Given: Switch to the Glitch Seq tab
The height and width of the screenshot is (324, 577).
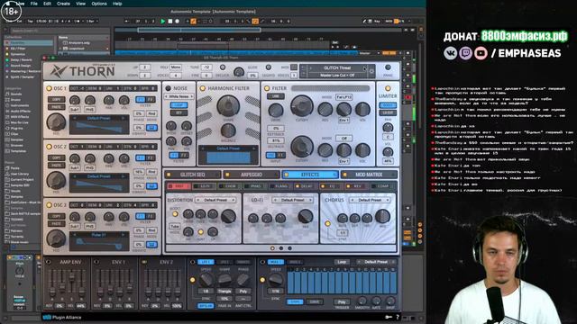Looking at the screenshot, I should pos(193,175).
